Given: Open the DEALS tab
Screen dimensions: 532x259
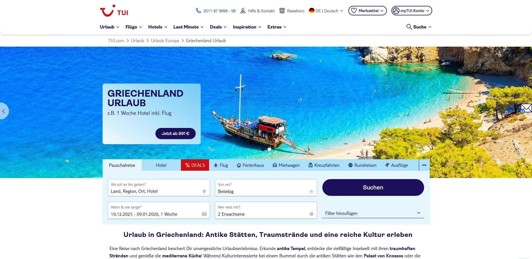Looking at the screenshot, I should point(195,165).
